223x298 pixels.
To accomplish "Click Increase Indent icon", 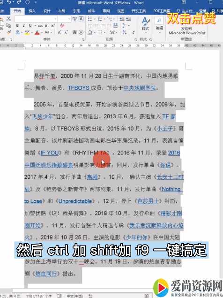I will click(128, 19).
